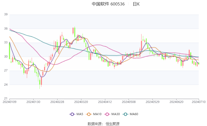Click x-axis date label 20240109

click(x=9, y=102)
